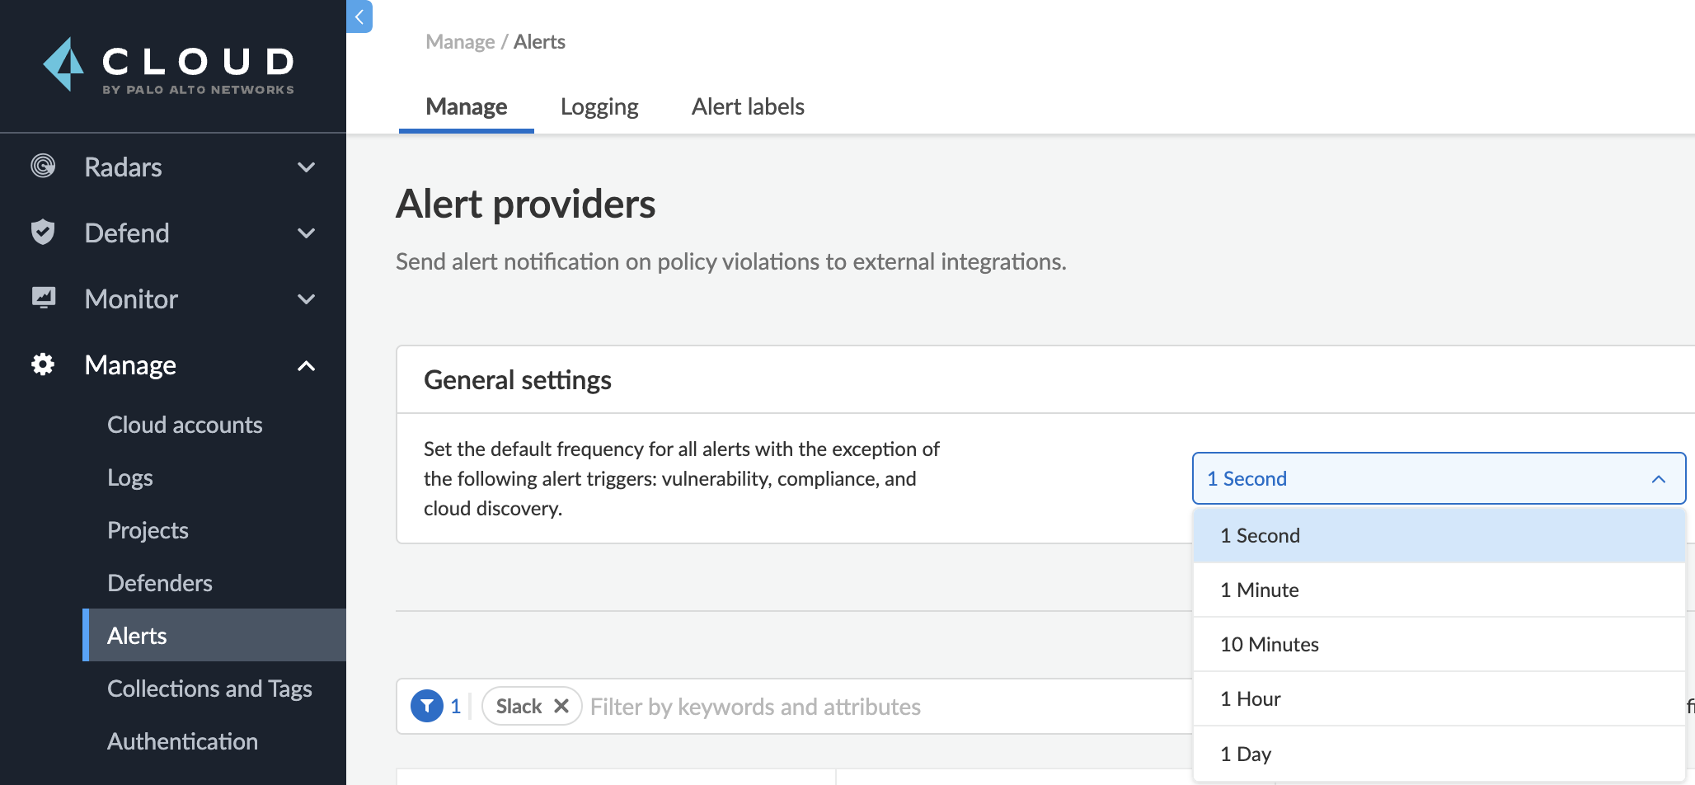Screen dimensions: 1695x785
Task: Open Collections and Tags in sidebar
Action: click(x=209, y=689)
